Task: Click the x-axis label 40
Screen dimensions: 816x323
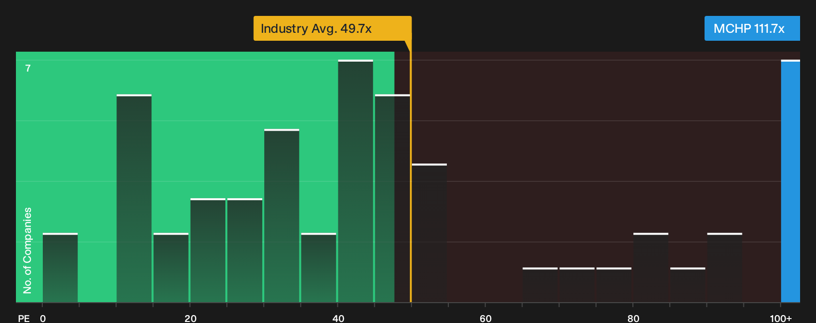Action: pyautogui.click(x=338, y=318)
